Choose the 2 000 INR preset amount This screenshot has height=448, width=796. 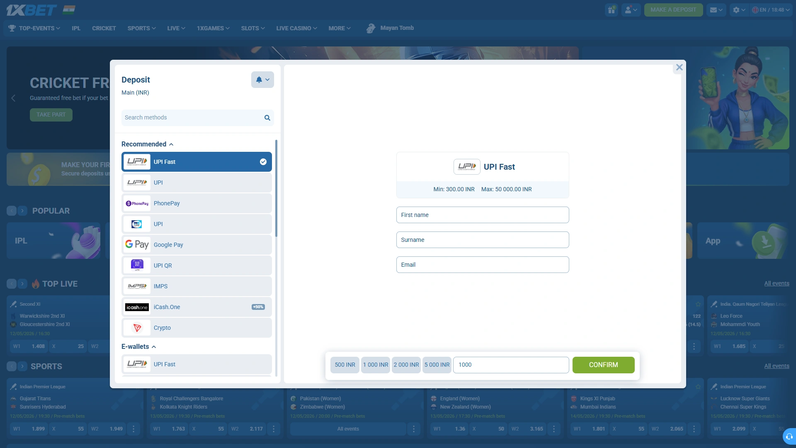406,365
